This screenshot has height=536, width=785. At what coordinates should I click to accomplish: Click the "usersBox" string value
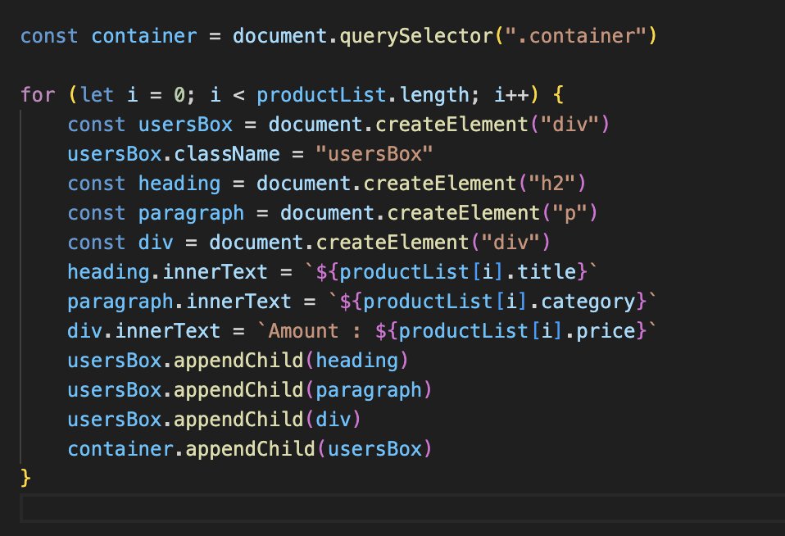(374, 154)
